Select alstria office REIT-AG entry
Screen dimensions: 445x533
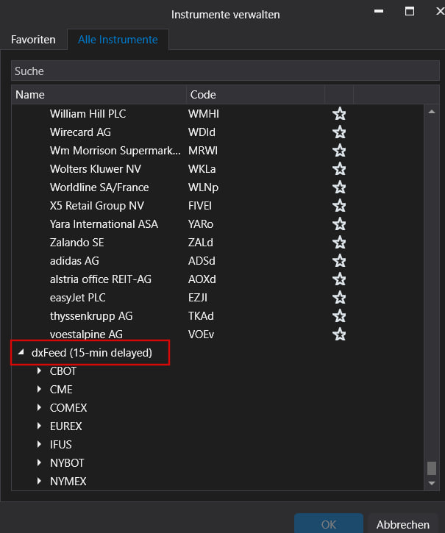tap(218, 279)
